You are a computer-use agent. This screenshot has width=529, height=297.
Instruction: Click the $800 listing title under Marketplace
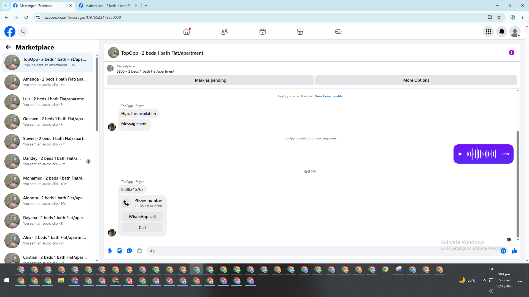pyautogui.click(x=145, y=71)
